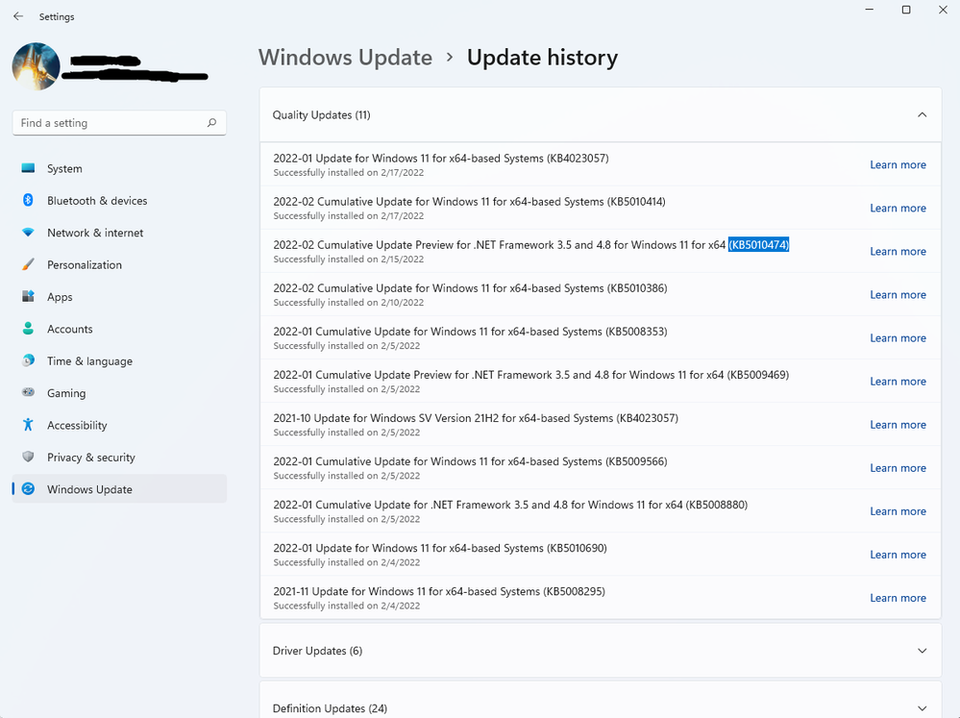The image size is (960, 718).
Task: Open Accessibility settings
Action: (119, 425)
